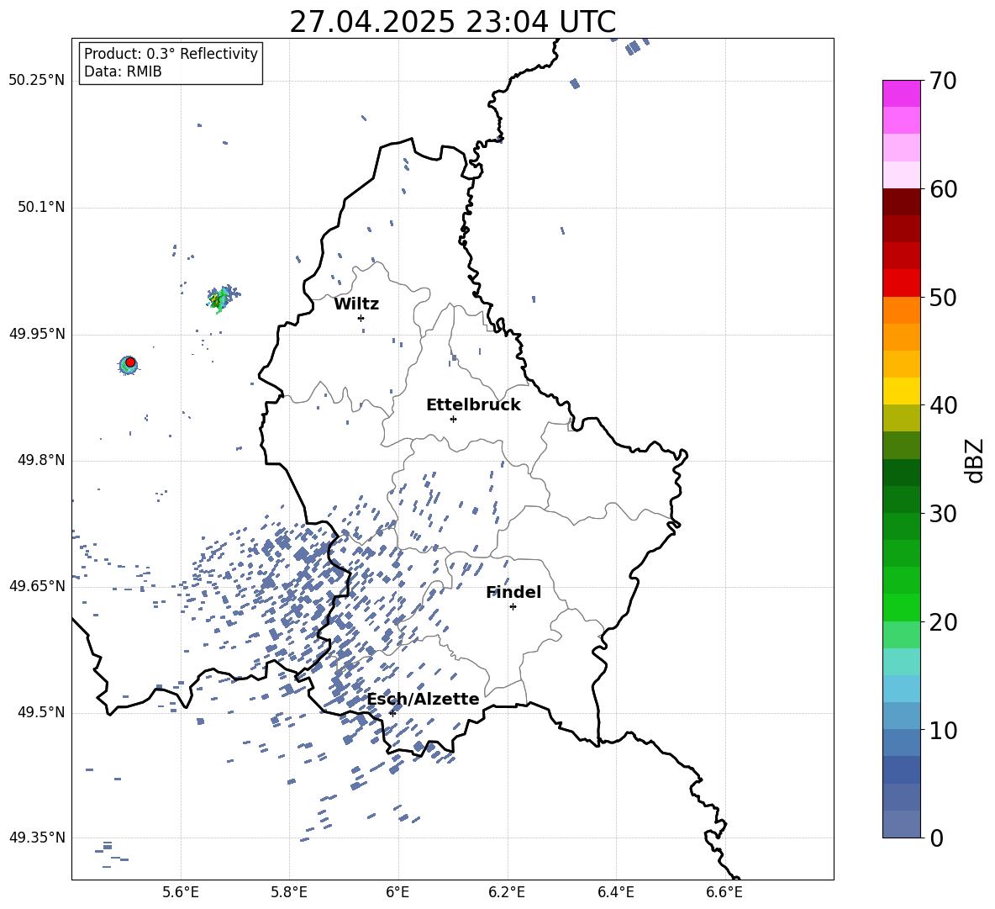Select the Wiltz city label
995x909 pixels.
(356, 304)
